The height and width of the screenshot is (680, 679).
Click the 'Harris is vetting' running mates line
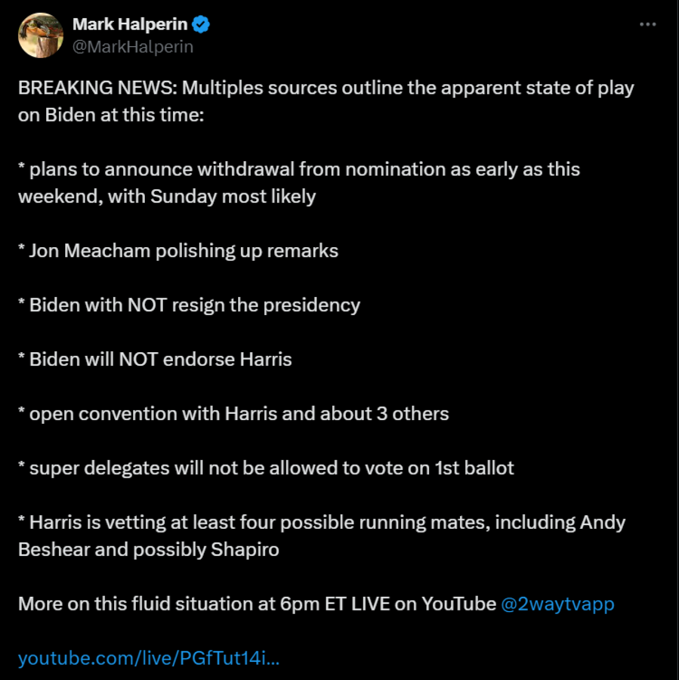coord(322,522)
